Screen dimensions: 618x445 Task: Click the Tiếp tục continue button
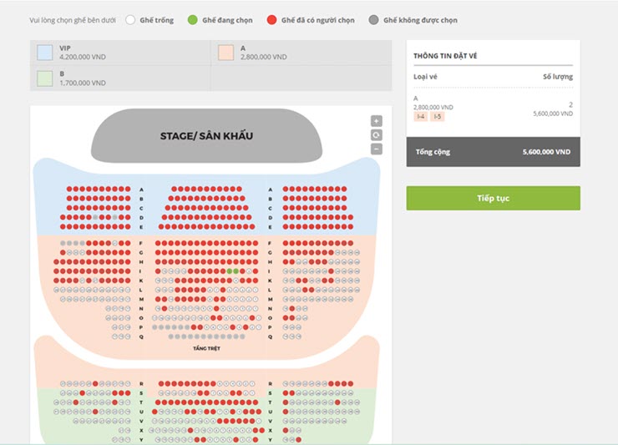click(493, 198)
